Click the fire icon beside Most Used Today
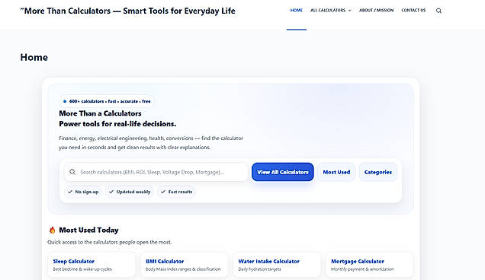 53,230
